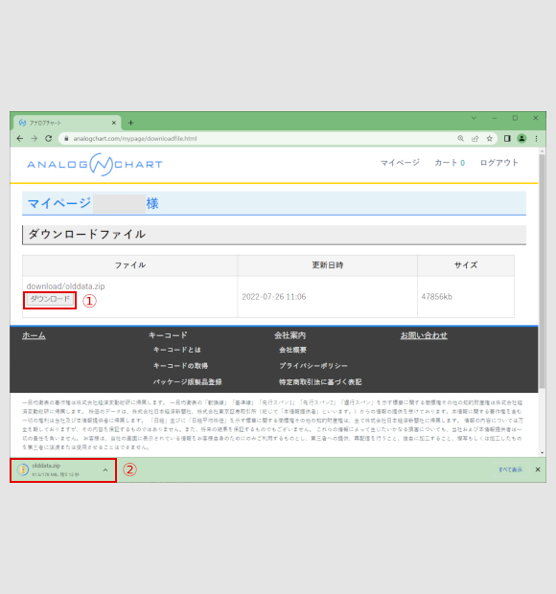Click the browser back arrow

(x=20, y=139)
